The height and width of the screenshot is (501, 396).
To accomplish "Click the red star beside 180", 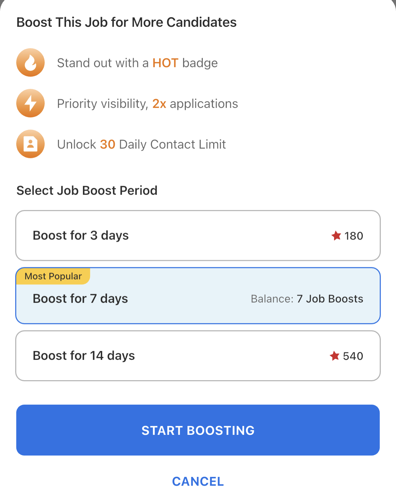I will (x=336, y=236).
